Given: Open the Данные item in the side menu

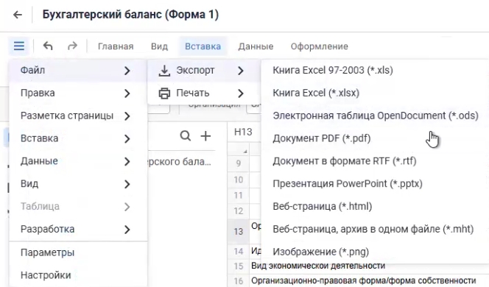Looking at the screenshot, I should [78, 161].
